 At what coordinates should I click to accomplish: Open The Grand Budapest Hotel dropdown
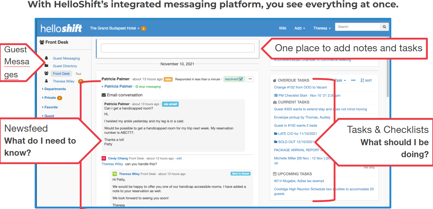pos(115,28)
